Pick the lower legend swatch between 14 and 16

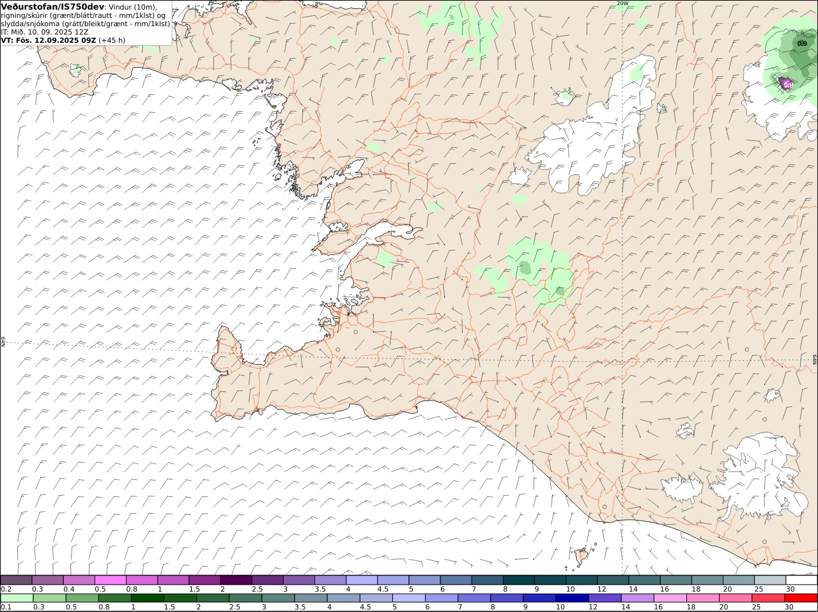click(637, 598)
